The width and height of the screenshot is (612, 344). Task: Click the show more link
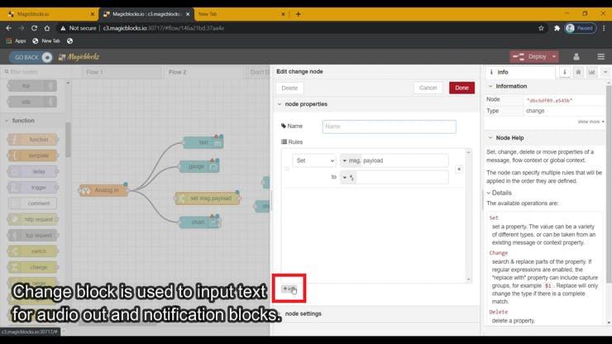pyautogui.click(x=590, y=122)
